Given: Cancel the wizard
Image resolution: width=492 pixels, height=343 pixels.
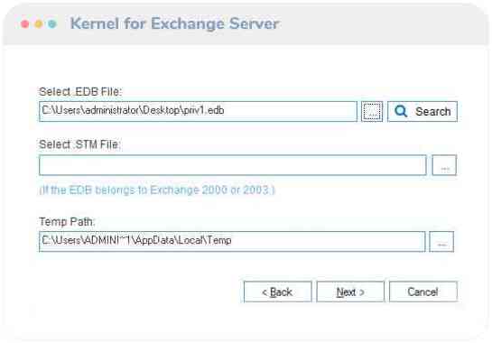Looking at the screenshot, I should 423,292.
